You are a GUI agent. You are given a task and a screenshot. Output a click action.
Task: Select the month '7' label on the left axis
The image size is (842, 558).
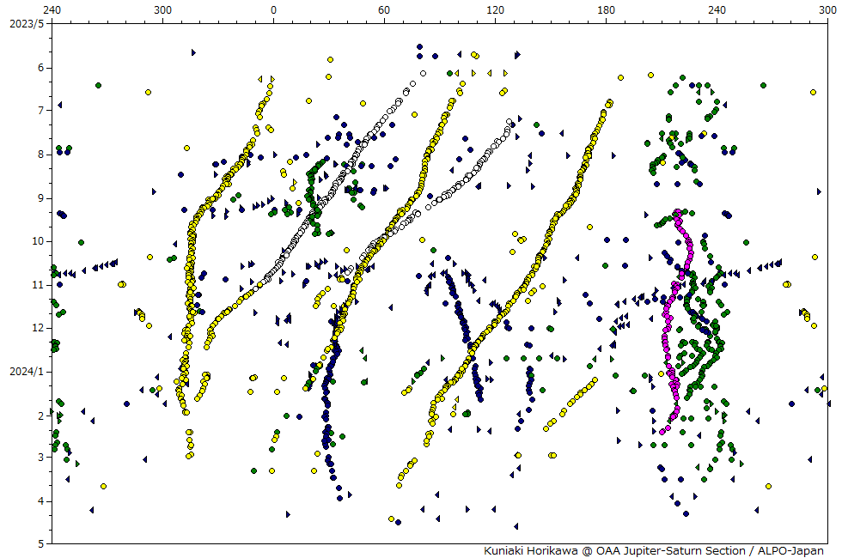point(41,111)
